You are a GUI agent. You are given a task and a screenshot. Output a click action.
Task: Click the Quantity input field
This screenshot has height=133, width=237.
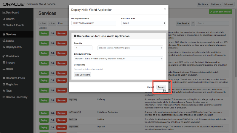[x=83, y=48]
